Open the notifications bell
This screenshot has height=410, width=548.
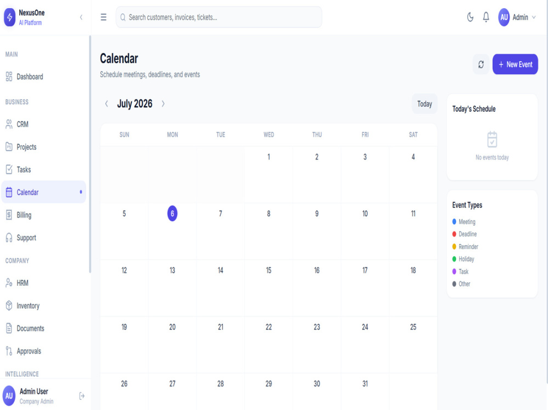[486, 17]
